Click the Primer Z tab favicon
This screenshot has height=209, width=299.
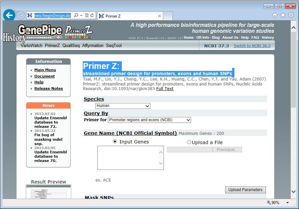(x=101, y=16)
